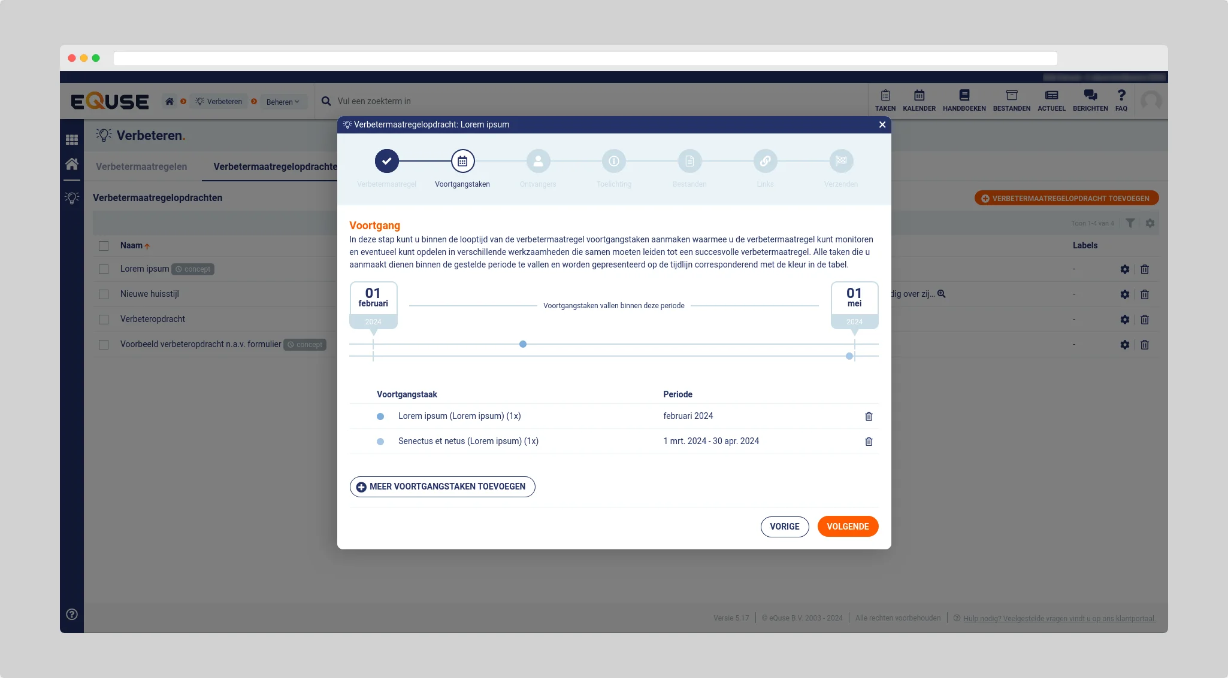This screenshot has height=678, width=1228.
Task: Open the apps grid in left sidebar
Action: [x=72, y=139]
